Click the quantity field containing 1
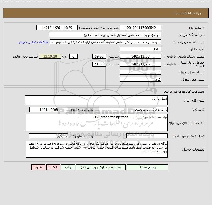This screenshot has width=212, height=205. tap(147, 136)
